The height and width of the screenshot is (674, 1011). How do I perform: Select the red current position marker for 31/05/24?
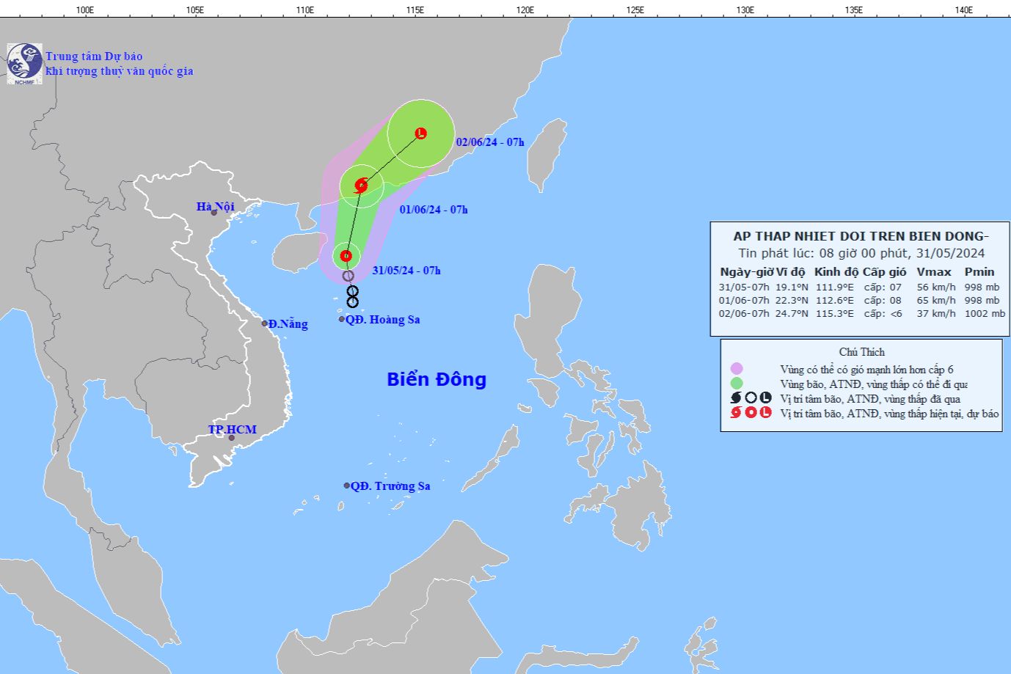[346, 257]
